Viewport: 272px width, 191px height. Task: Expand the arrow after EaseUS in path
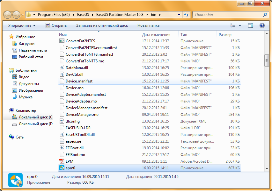[92, 15]
